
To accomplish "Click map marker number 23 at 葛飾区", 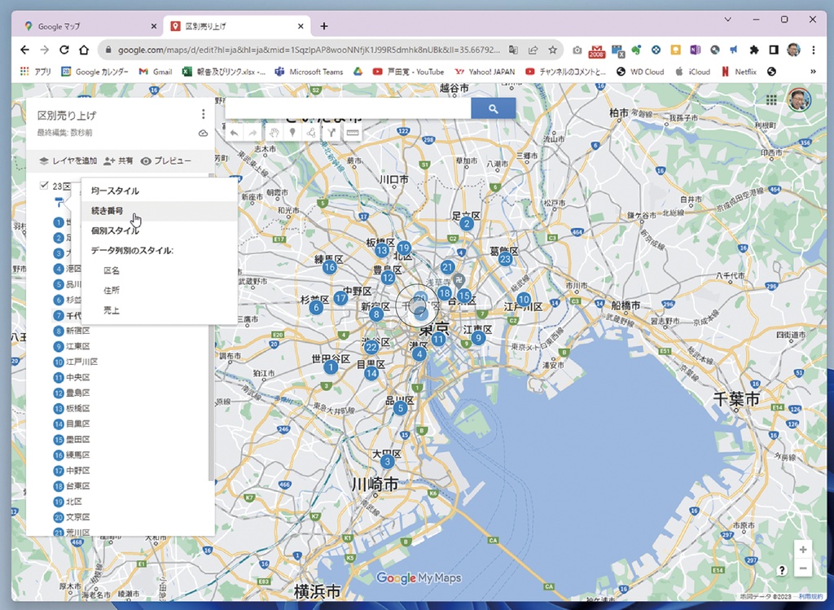I will [x=505, y=260].
